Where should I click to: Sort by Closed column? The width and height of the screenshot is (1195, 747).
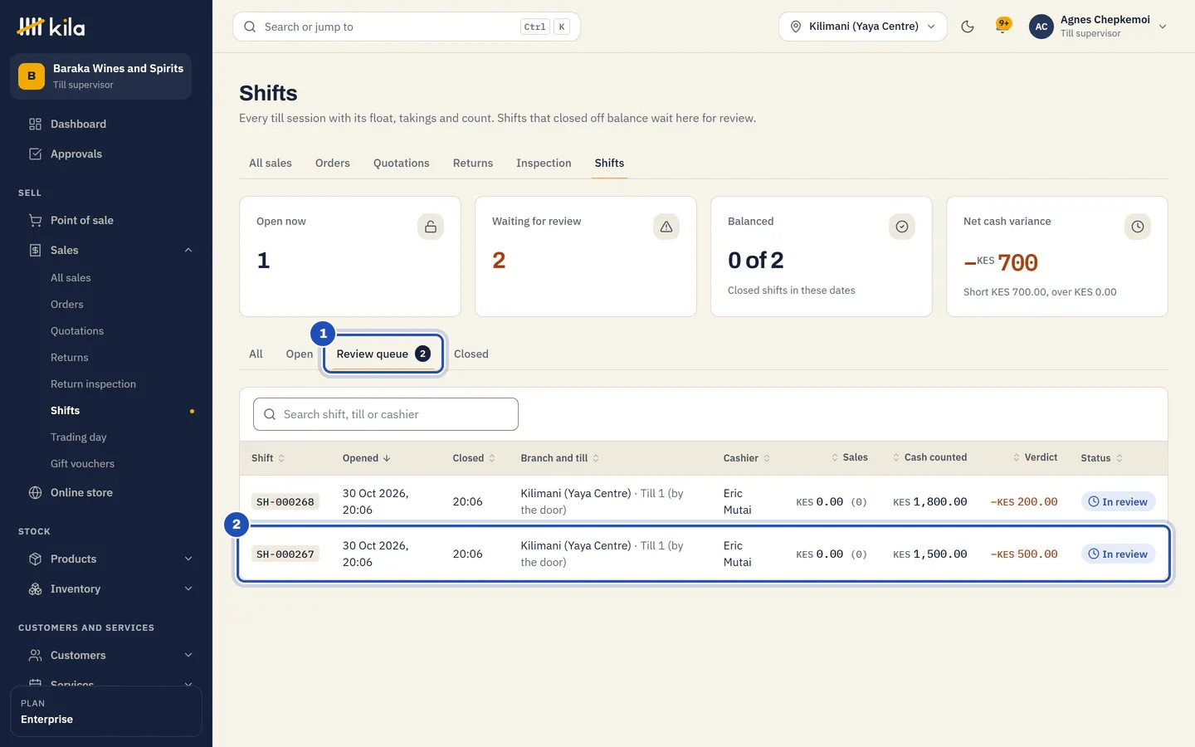coord(474,458)
